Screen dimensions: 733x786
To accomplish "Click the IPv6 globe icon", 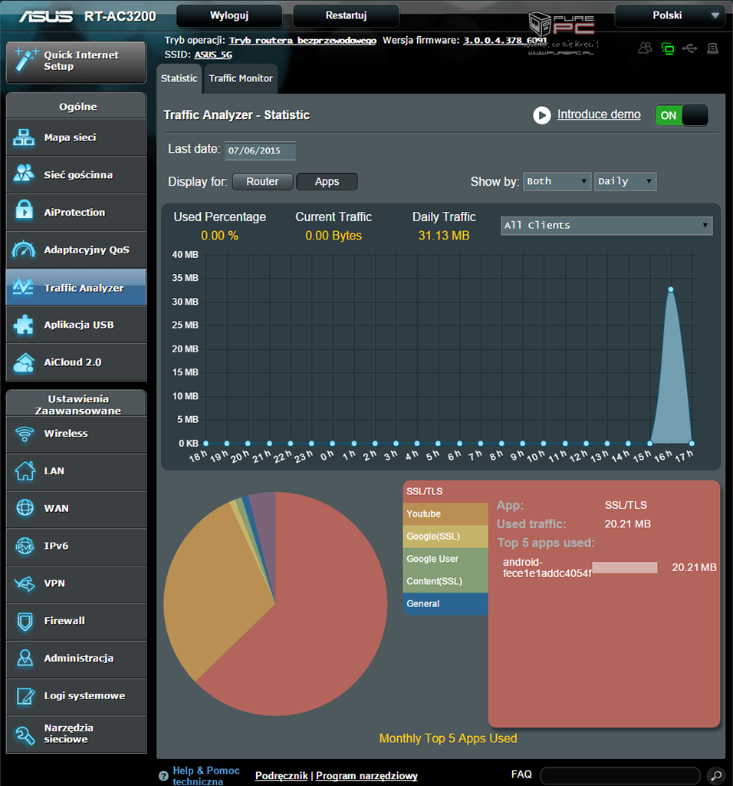I will pos(25,546).
